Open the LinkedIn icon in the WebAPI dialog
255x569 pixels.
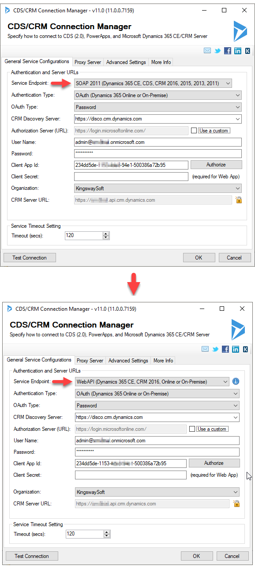click(x=236, y=349)
